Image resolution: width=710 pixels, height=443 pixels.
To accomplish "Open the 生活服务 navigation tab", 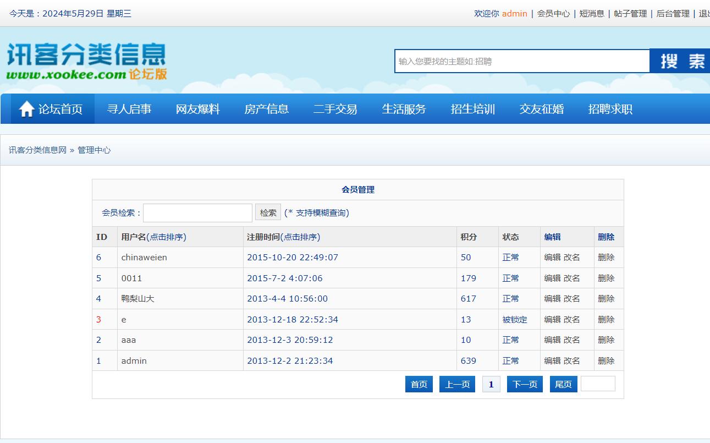I will (404, 109).
